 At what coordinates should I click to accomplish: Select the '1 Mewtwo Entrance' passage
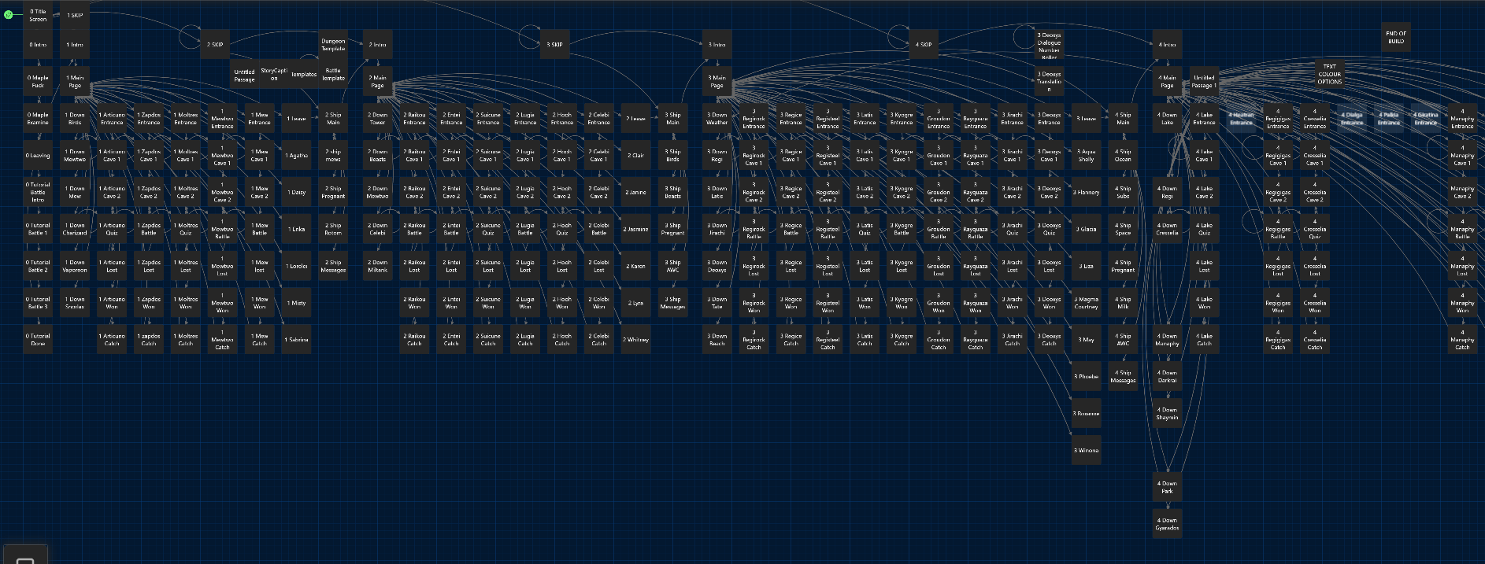pos(223,119)
